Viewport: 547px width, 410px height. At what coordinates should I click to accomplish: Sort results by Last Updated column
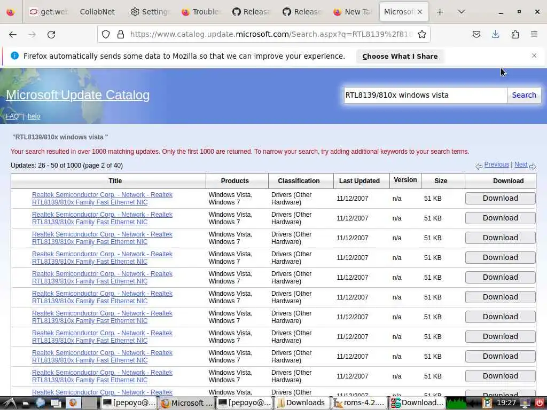coord(360,180)
